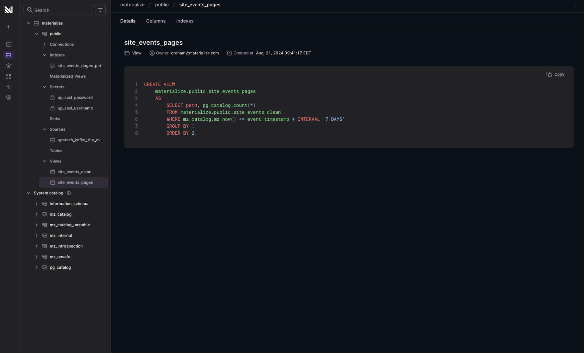
Task: Collapse the Secrets folder
Action: (45, 87)
